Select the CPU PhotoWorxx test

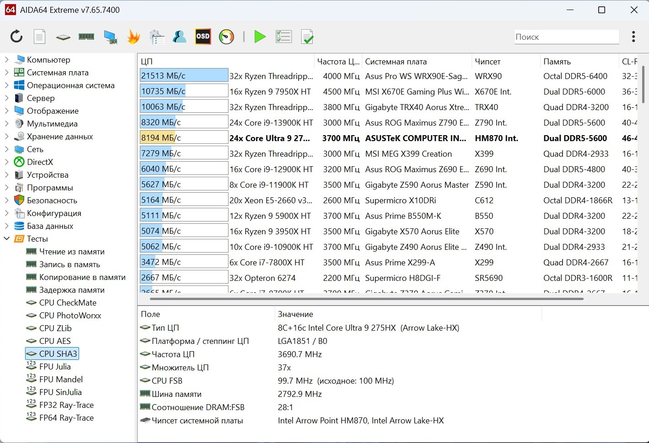click(70, 316)
